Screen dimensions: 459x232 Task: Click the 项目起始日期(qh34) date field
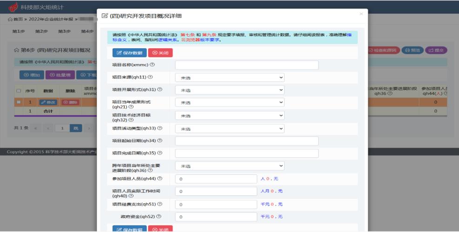[x=246, y=141]
